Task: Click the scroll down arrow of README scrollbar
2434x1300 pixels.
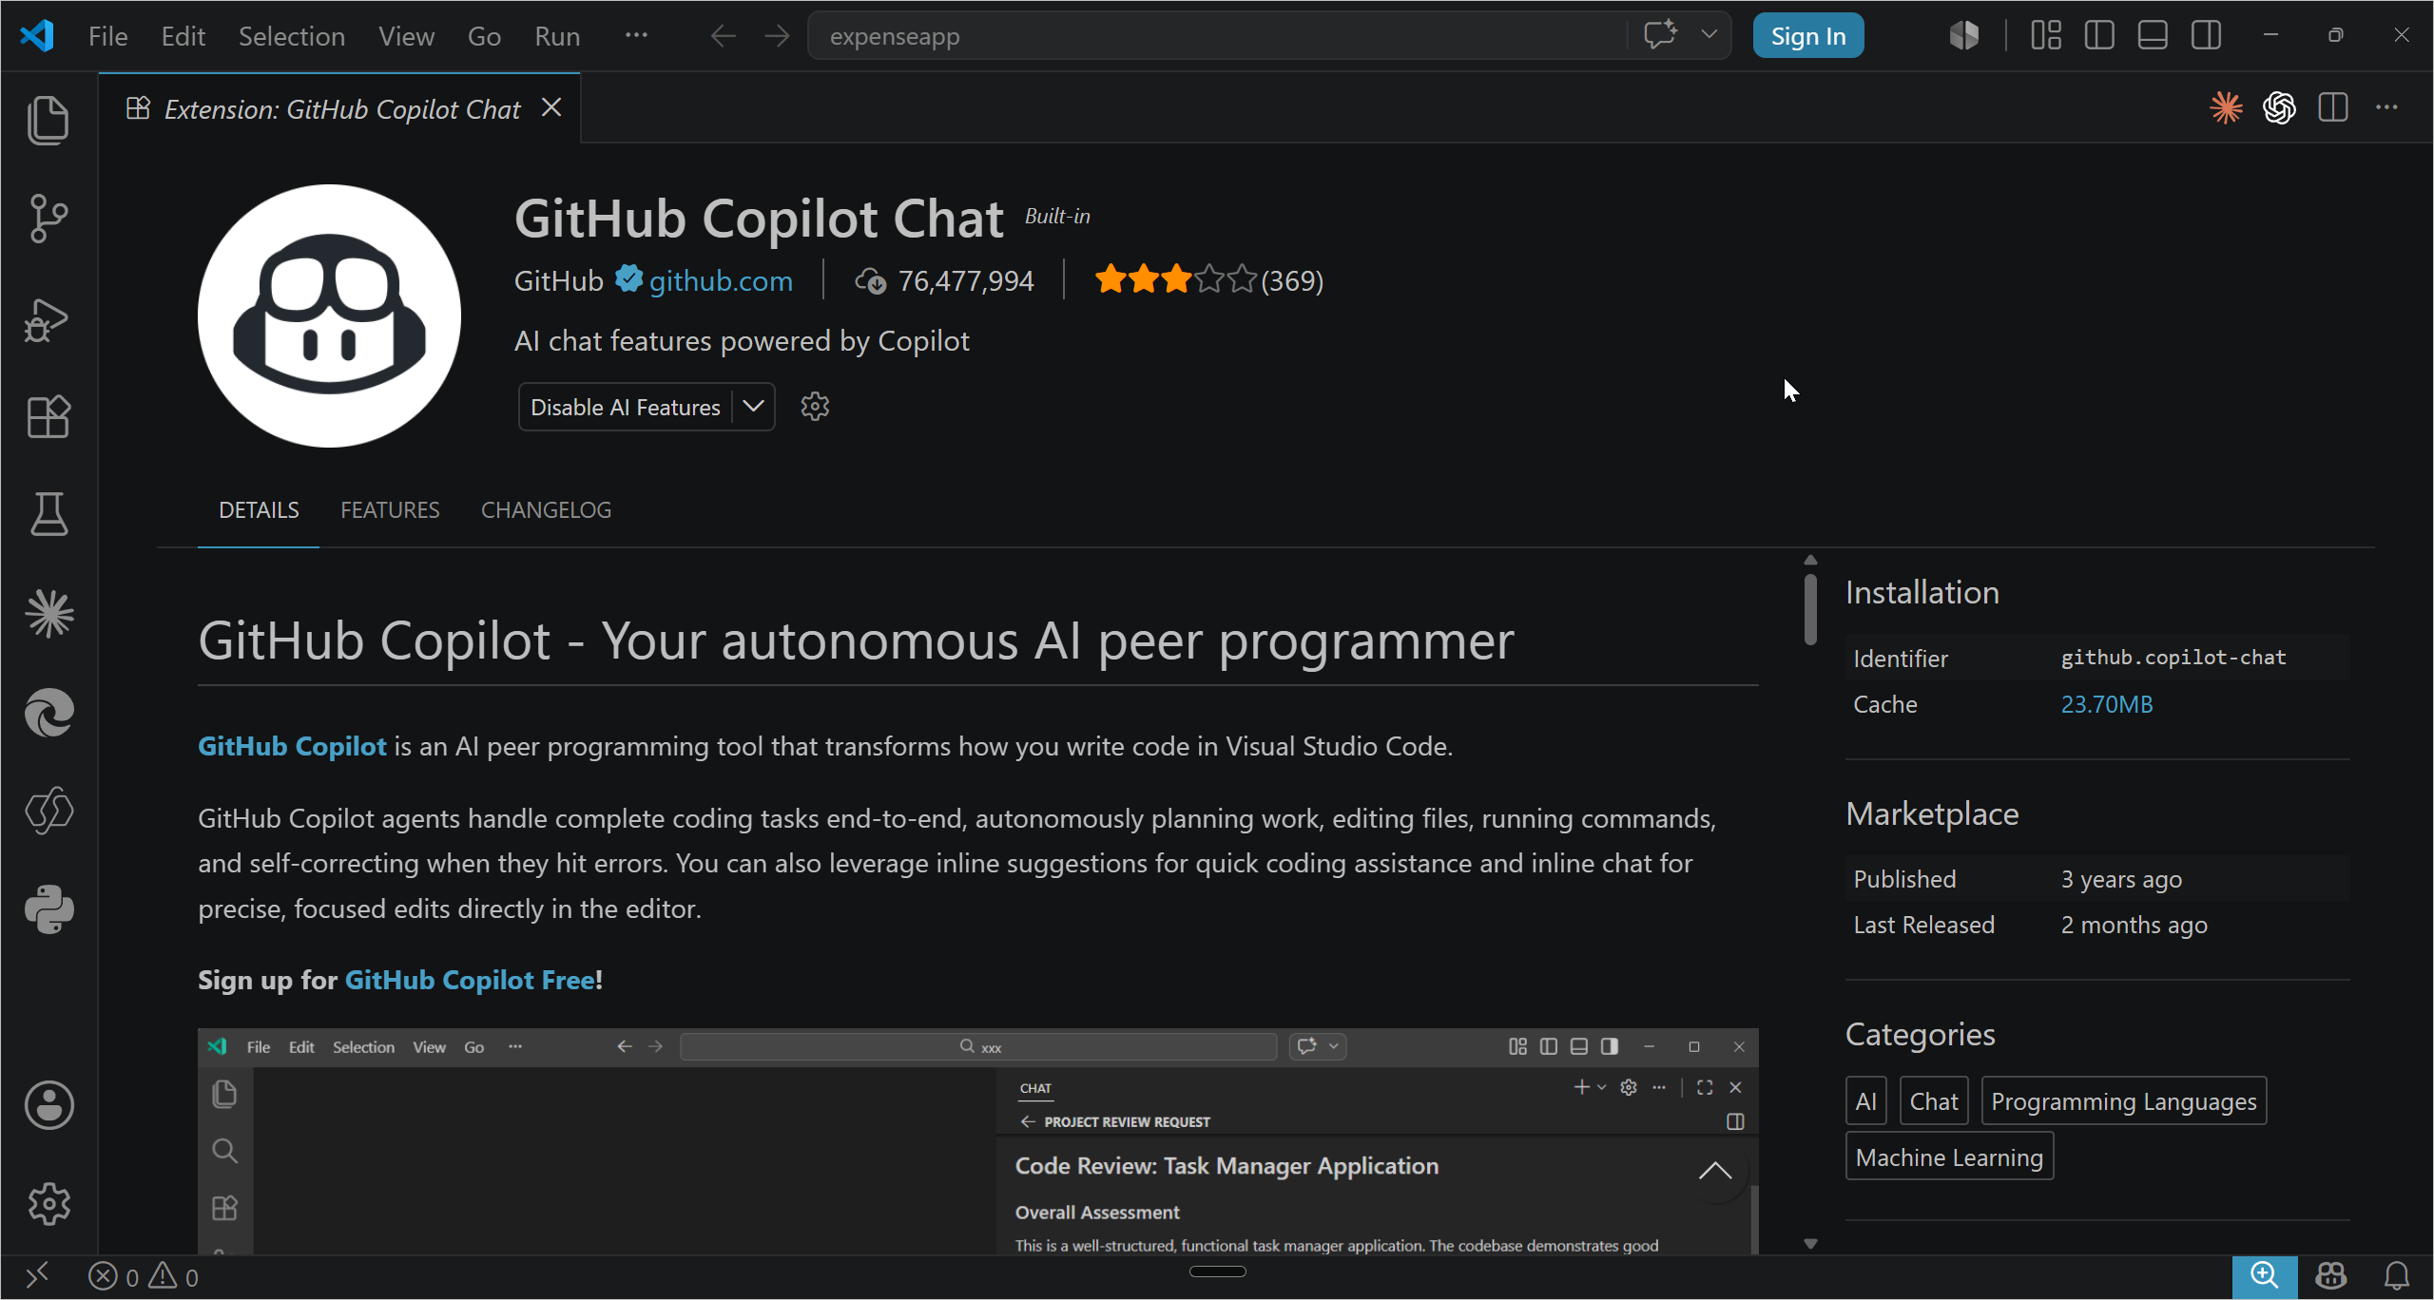Action: click(x=1810, y=1243)
